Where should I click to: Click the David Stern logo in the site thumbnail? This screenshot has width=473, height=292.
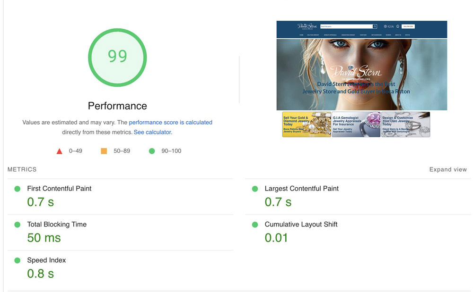point(307,26)
